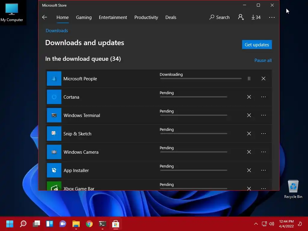Screen dimensions: 308x231
Task: Switch to the Entertainment tab
Action: (113, 17)
